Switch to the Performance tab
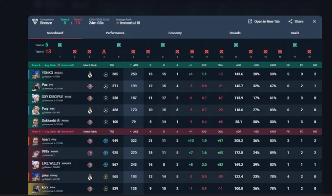The height and width of the screenshot is (196, 332). 115,33
